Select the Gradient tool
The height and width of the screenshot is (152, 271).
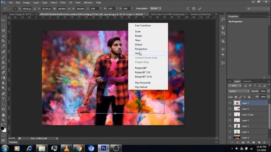point(3,78)
